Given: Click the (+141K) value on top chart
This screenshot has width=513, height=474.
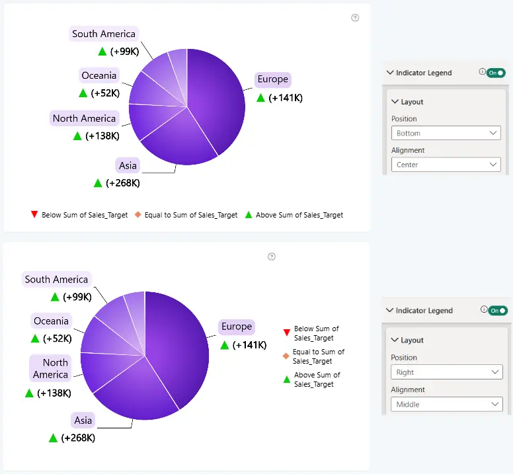Looking at the screenshot, I should [286, 98].
